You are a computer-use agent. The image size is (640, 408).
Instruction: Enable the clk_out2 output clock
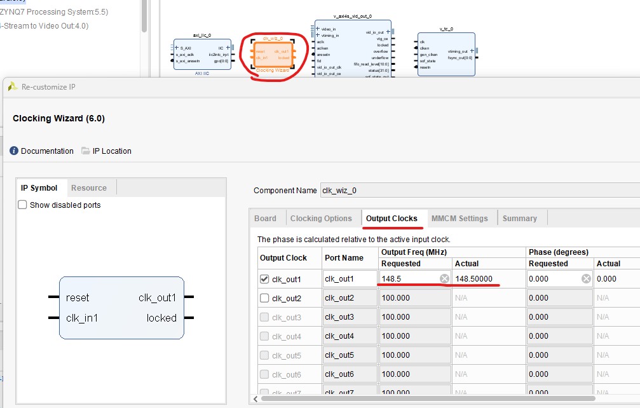coord(264,298)
